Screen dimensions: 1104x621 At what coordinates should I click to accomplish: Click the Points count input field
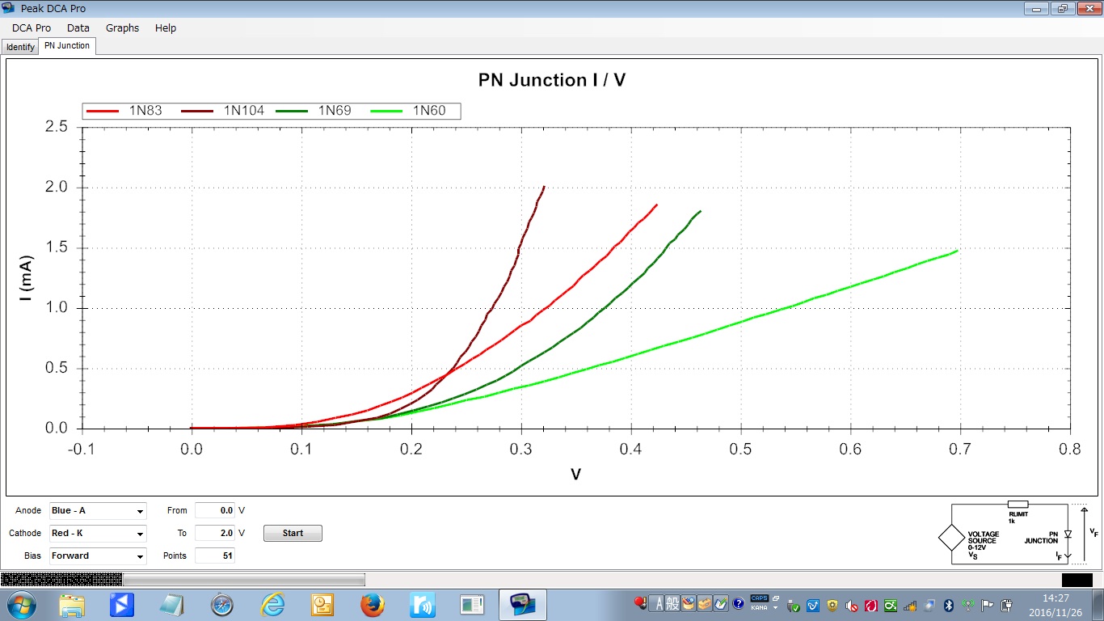click(x=215, y=556)
